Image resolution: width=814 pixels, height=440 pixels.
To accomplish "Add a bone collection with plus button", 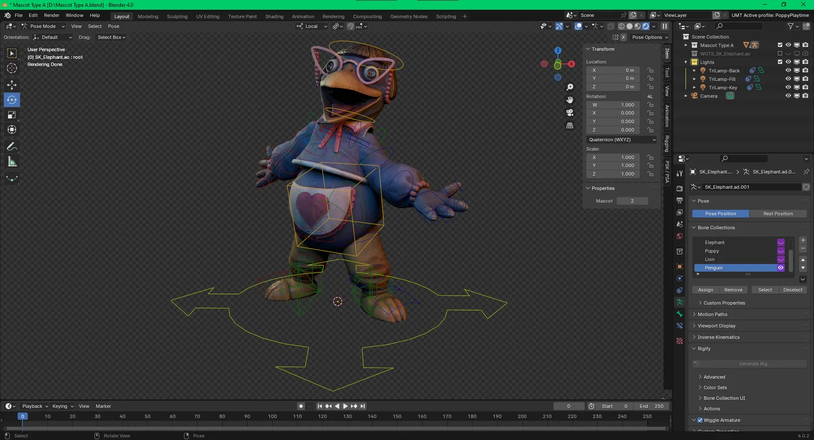I will [803, 240].
